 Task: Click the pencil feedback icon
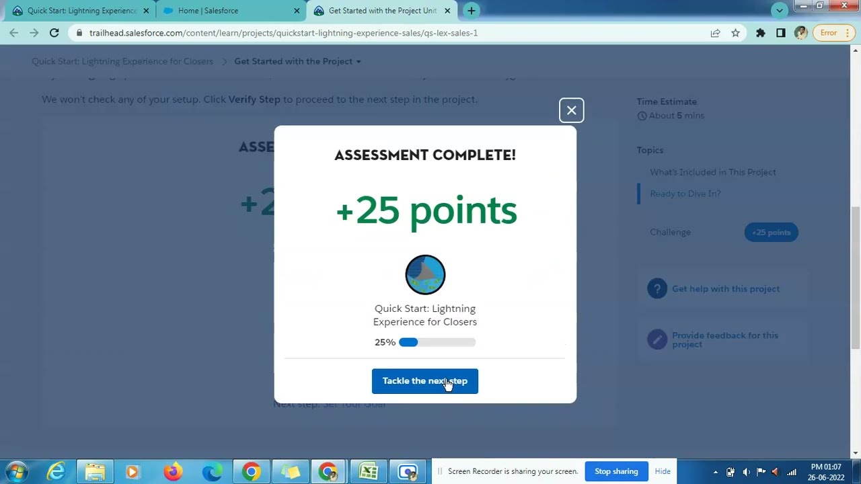(657, 339)
